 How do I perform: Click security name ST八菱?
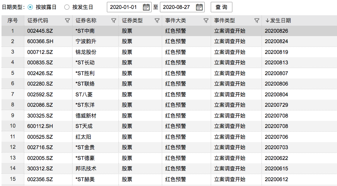click(84, 94)
